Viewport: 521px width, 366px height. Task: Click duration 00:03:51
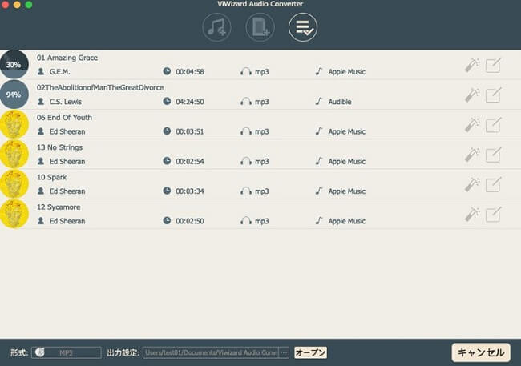tap(190, 131)
